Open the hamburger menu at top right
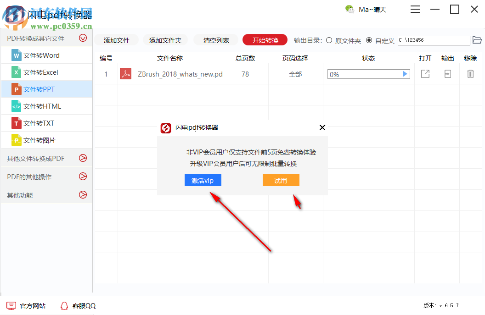 [415, 9]
